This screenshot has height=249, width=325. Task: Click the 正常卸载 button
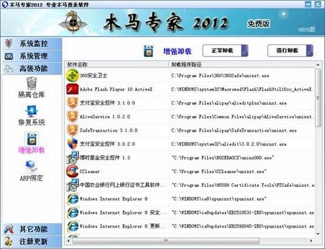click(225, 51)
